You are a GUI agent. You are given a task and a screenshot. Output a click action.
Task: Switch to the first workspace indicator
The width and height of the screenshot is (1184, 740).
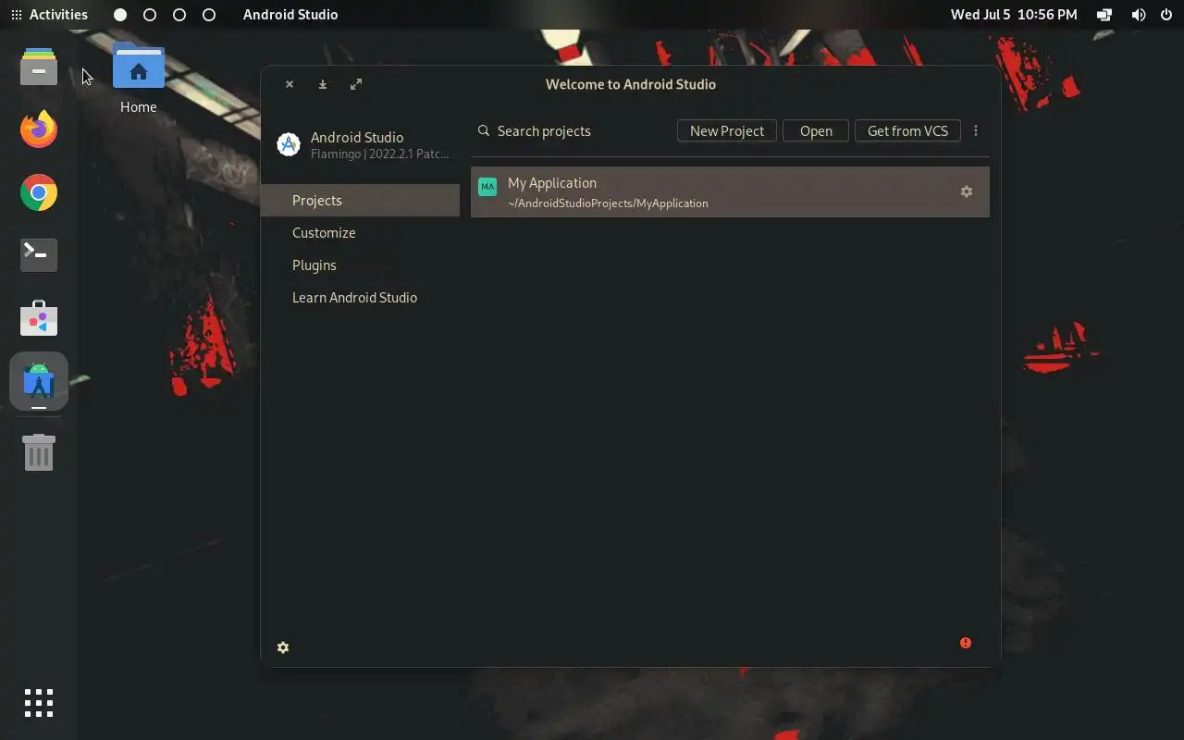pyautogui.click(x=120, y=15)
